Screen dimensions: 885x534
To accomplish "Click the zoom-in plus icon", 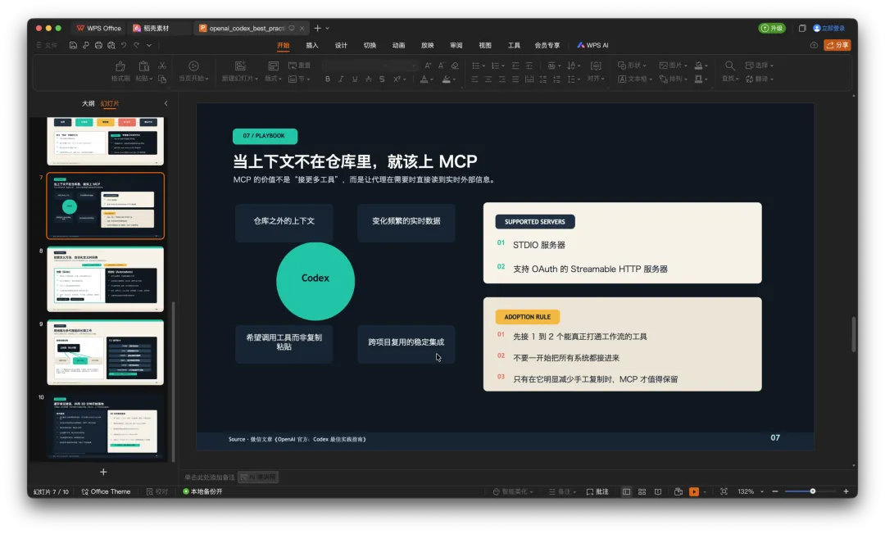I will [846, 491].
